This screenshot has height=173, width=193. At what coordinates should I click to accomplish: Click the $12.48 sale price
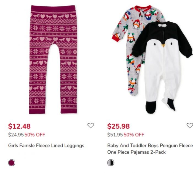(19, 126)
